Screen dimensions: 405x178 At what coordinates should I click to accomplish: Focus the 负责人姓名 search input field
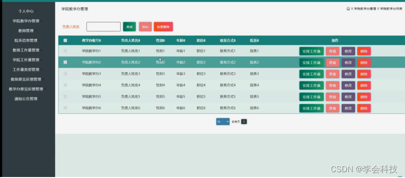click(x=103, y=27)
